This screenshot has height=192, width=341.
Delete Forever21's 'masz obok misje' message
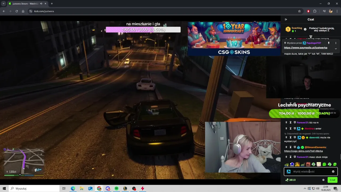286,157
